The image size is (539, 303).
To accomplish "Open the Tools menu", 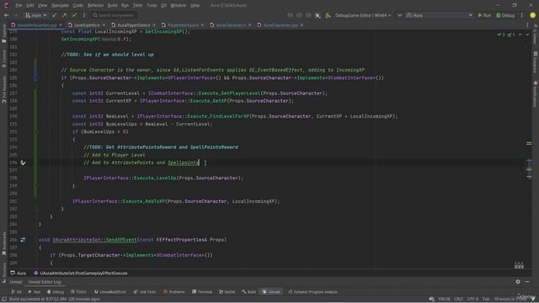I will [x=152, y=5].
